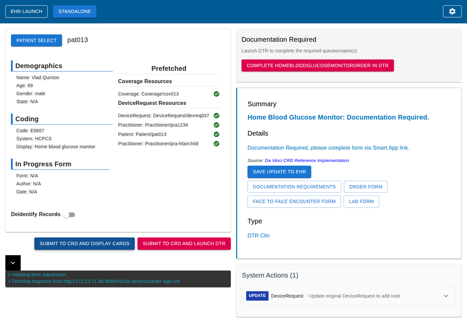Click 'Initiating form submission' log line

click(x=37, y=275)
